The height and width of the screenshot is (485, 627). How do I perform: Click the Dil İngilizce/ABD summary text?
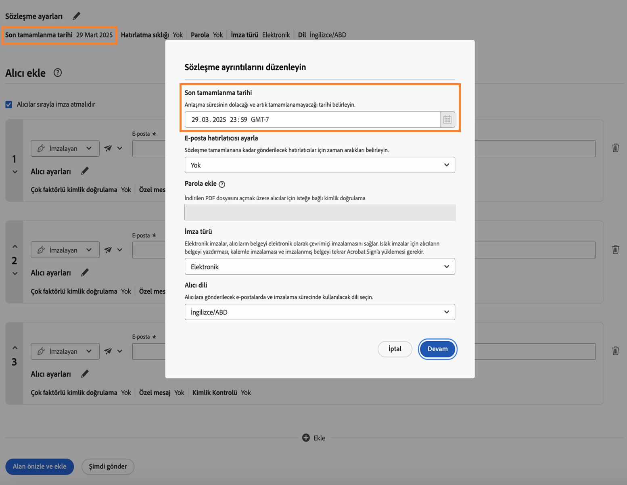322,35
